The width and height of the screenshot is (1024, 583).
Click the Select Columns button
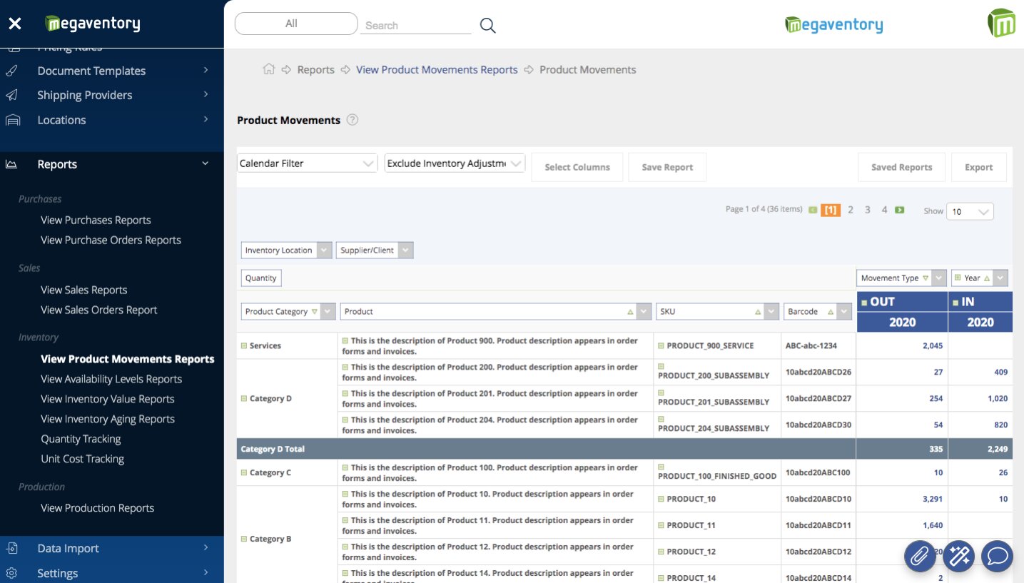tap(577, 167)
